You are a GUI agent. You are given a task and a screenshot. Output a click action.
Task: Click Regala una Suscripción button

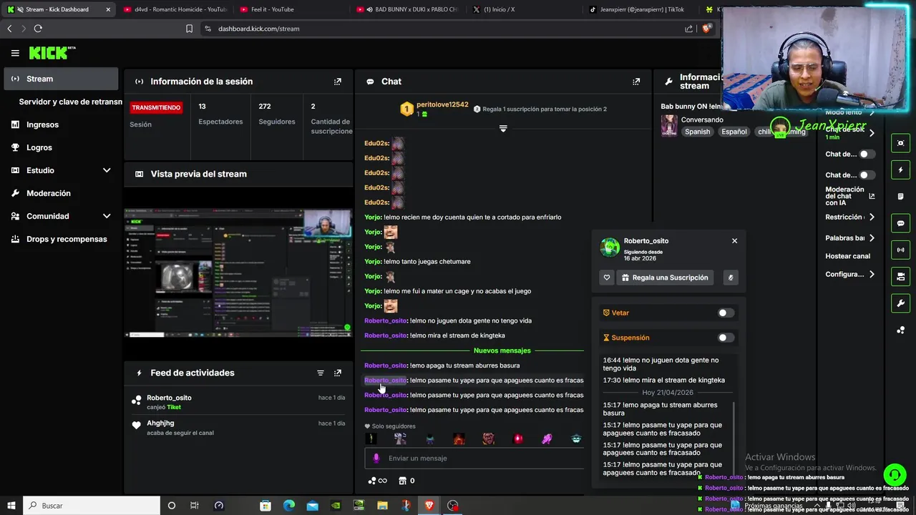(x=666, y=278)
